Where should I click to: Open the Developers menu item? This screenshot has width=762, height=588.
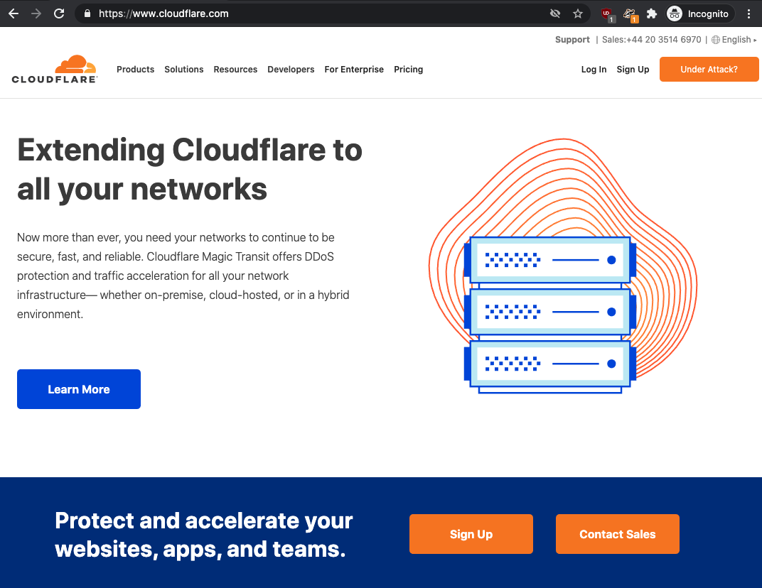(x=291, y=70)
